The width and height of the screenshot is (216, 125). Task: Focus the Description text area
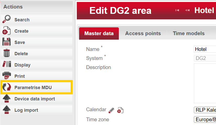tap(205, 83)
